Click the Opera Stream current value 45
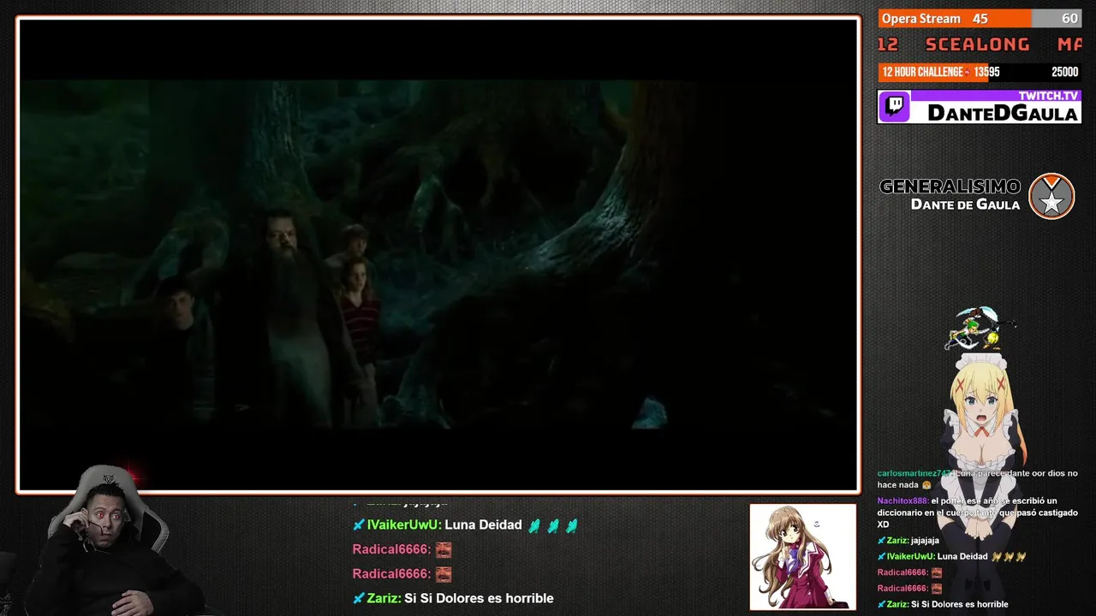 980,19
